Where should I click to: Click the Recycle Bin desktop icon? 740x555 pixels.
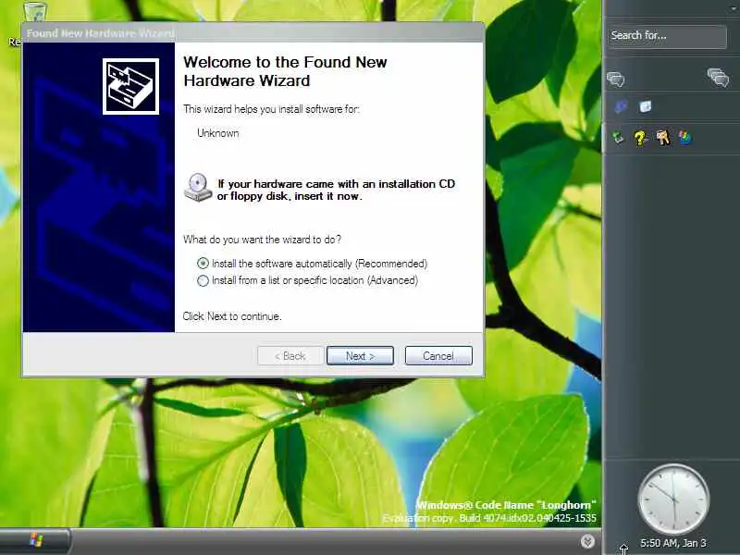coord(35,12)
